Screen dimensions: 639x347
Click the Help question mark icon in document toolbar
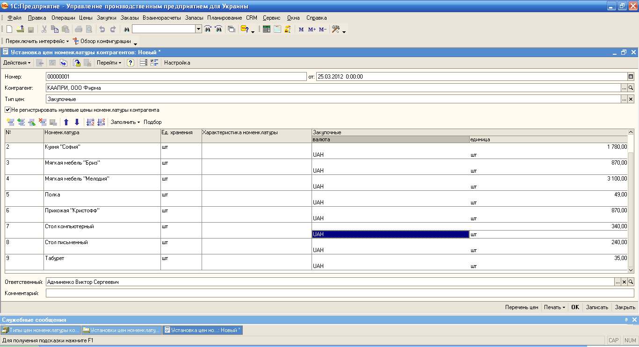[131, 63]
